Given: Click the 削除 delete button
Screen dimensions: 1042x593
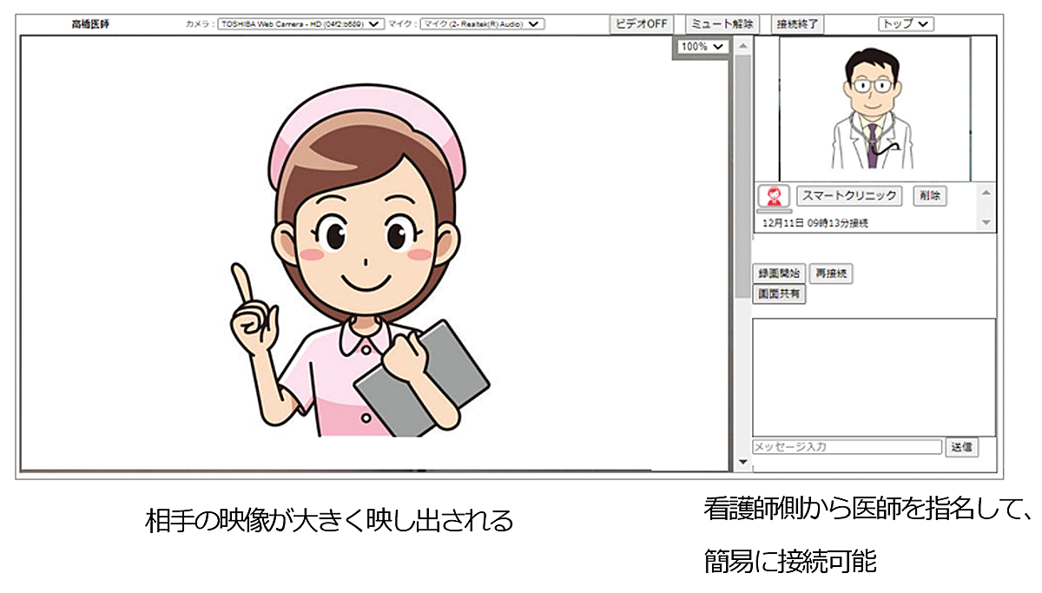Looking at the screenshot, I should (929, 196).
